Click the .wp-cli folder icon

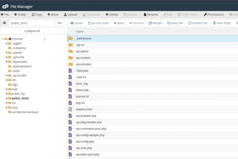[71, 45]
